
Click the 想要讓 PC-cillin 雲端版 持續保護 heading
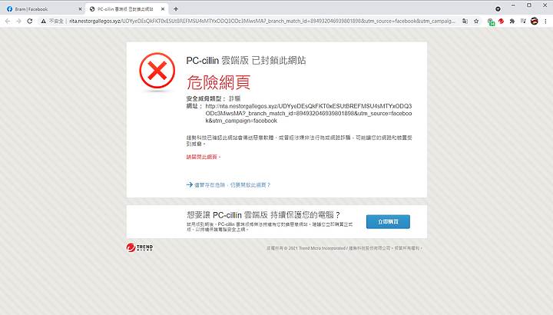pos(263,215)
